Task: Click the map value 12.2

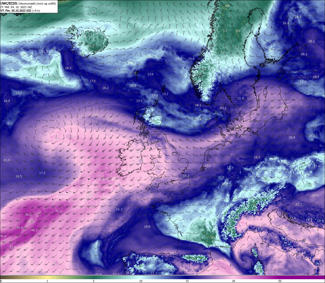Action: point(313,125)
